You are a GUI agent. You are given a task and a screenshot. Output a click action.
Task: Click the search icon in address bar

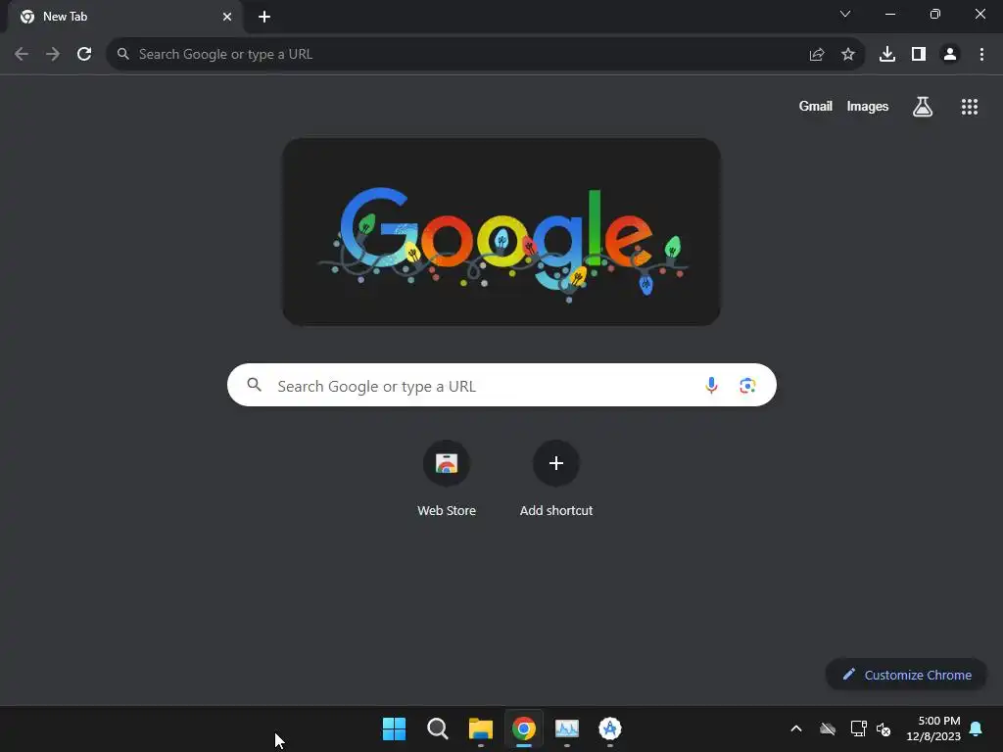[122, 55]
